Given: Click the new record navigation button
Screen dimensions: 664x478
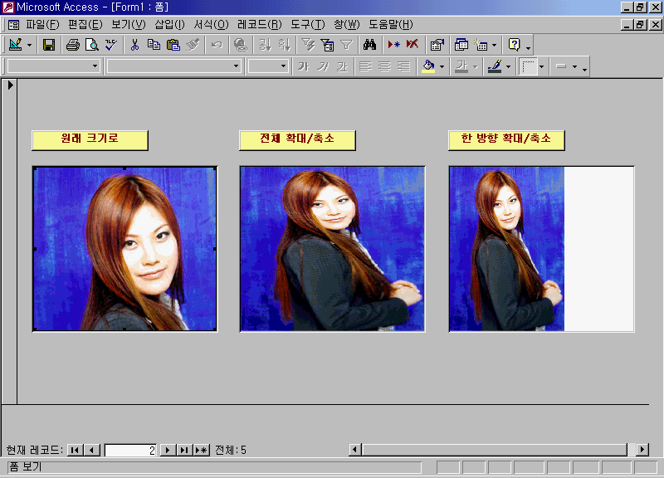Looking at the screenshot, I should 202,450.
